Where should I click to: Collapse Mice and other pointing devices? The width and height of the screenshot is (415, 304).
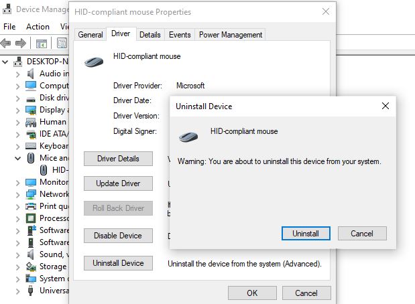[17, 159]
